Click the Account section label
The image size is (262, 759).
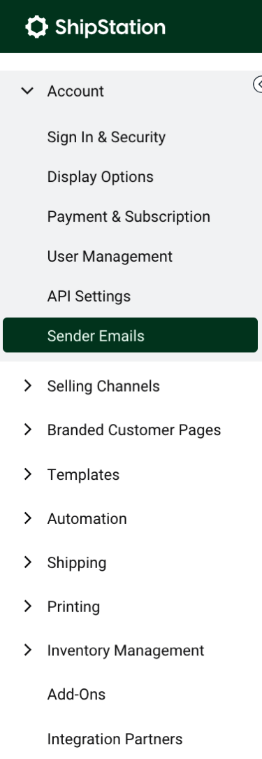tap(75, 91)
